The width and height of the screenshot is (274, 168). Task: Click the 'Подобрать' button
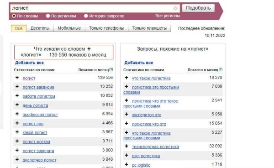coord(198,8)
